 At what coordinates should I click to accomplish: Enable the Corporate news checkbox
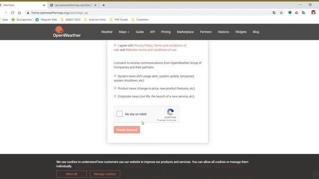115,96
